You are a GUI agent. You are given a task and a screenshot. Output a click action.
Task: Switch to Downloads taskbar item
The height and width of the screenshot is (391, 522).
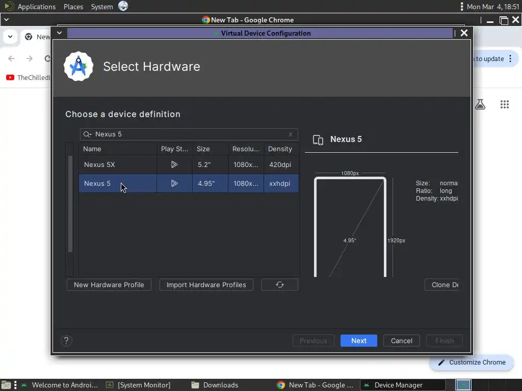(x=215, y=385)
